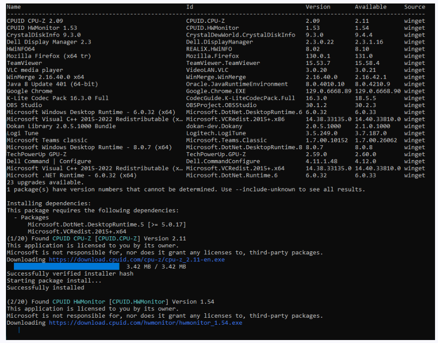This screenshot has height=343, width=438.
Task: Click the Version column header
Action: [x=318, y=7]
